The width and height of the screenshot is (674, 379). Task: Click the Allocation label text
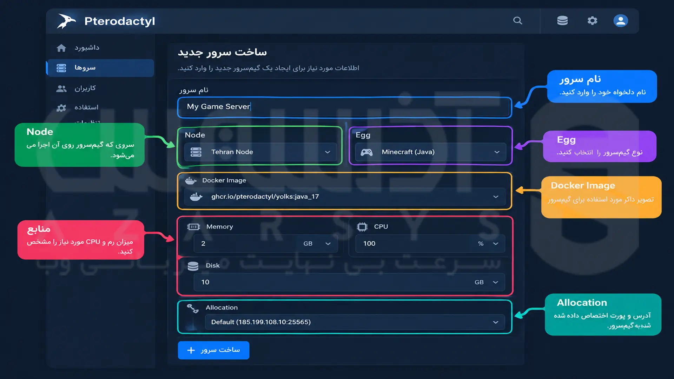(222, 307)
